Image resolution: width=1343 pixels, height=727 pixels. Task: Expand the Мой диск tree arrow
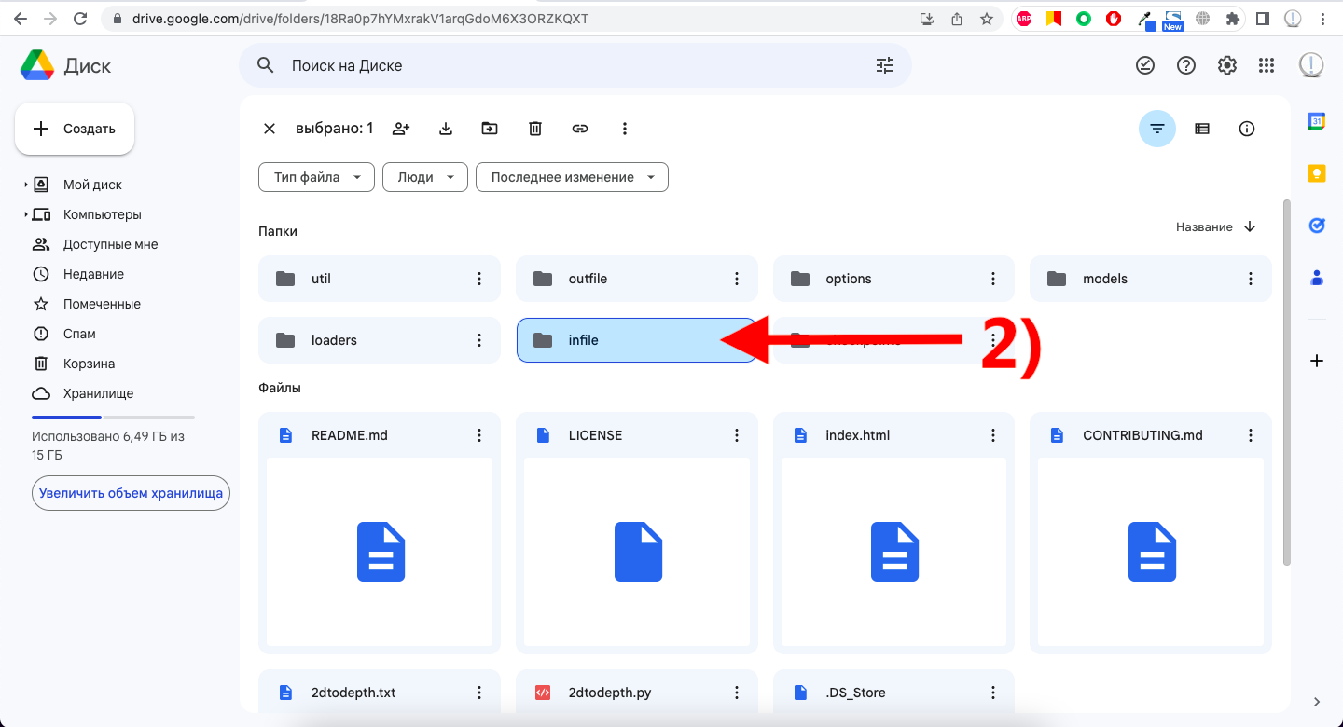(26, 185)
